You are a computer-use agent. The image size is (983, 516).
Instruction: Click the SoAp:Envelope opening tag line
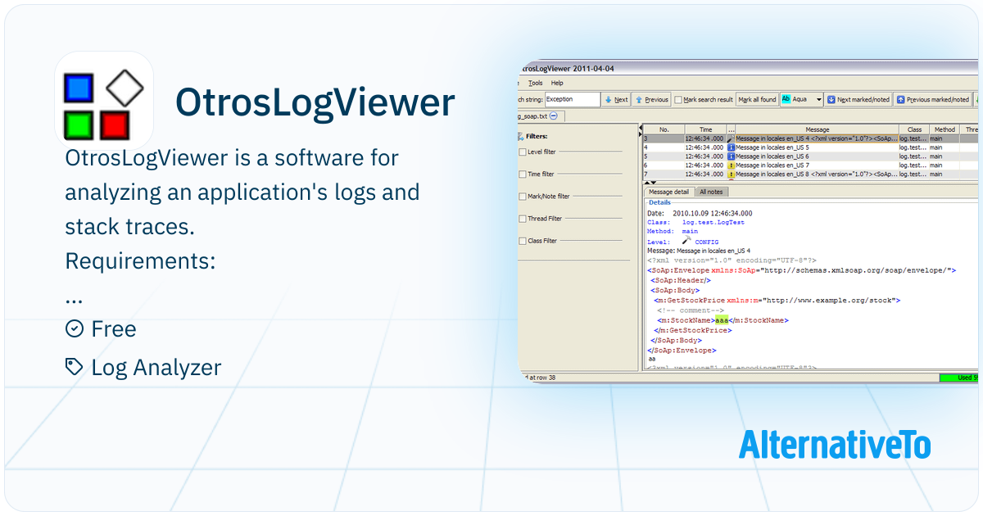(801, 269)
